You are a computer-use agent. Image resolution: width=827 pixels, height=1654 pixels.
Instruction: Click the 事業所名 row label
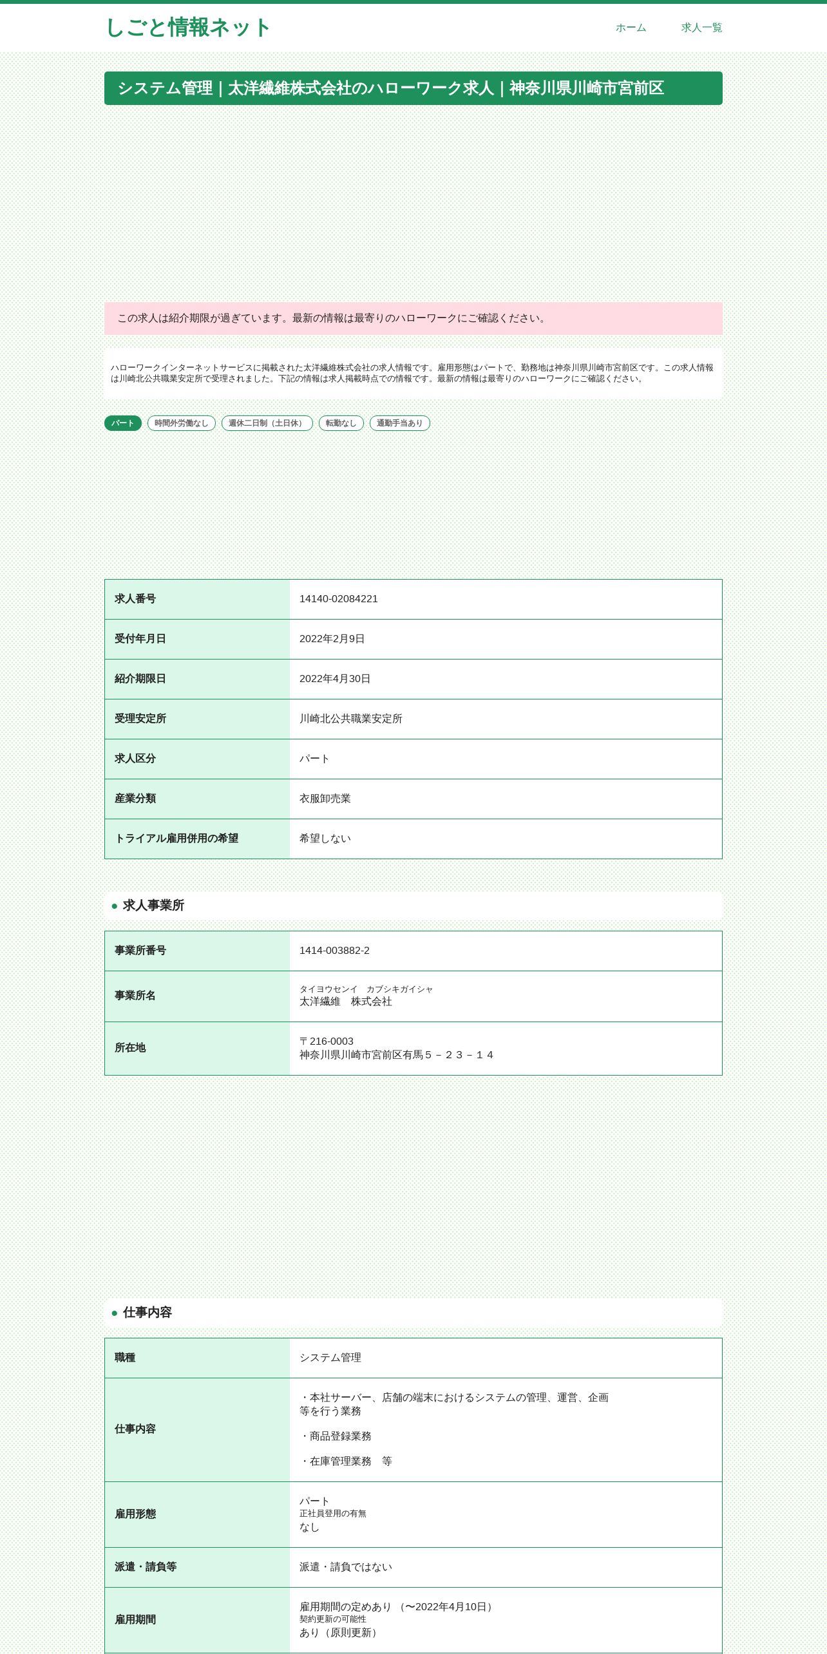tap(135, 996)
